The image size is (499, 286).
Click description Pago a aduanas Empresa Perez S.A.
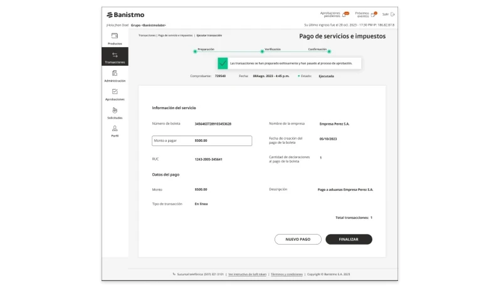pyautogui.click(x=345, y=189)
